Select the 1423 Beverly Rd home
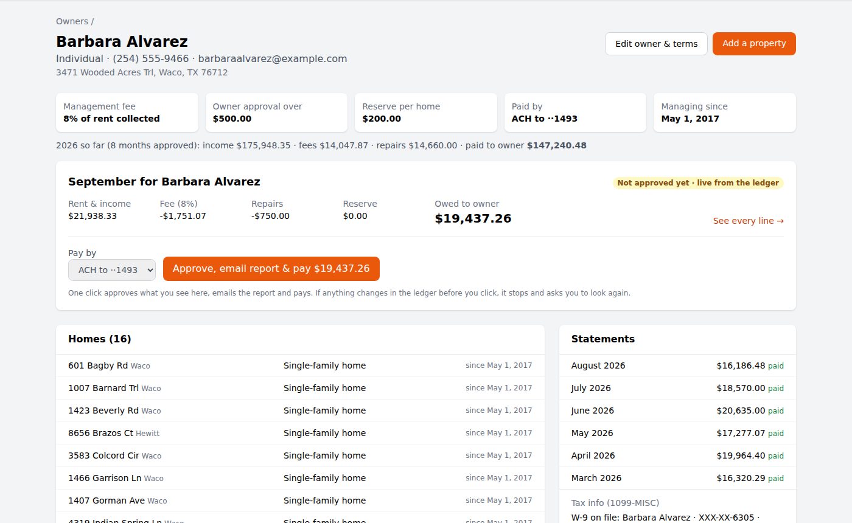852x523 pixels. 300,410
